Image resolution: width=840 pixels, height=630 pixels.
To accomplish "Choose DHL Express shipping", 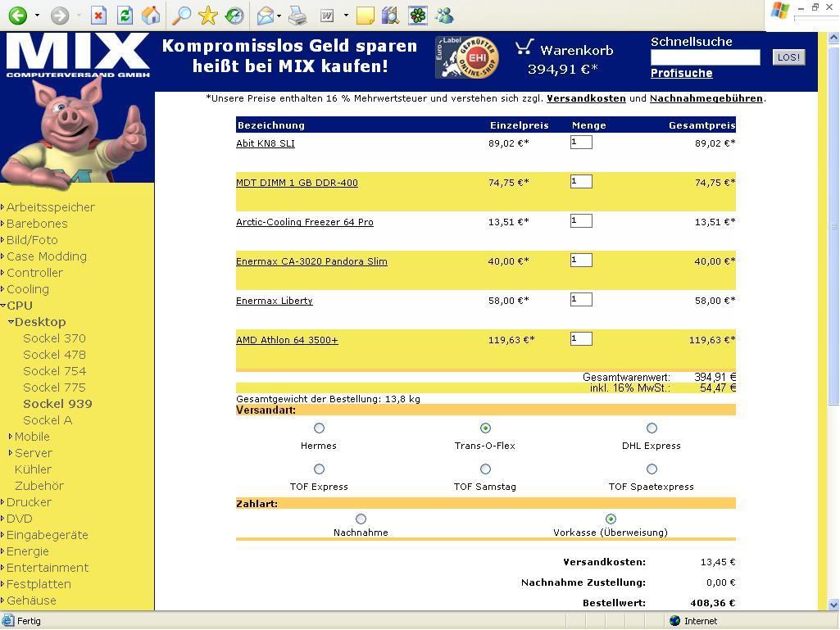I will (x=652, y=428).
